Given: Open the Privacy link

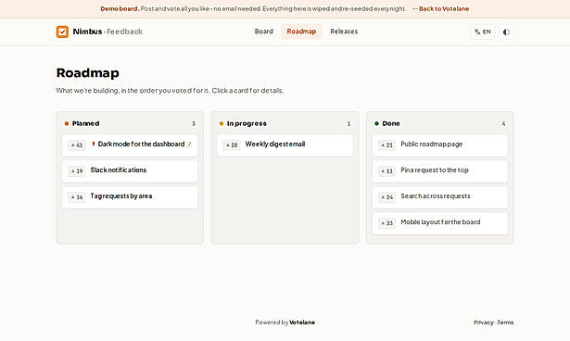Looking at the screenshot, I should point(484,322).
